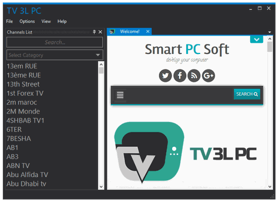
Task: Open the Google Plus icon
Action: [209, 76]
